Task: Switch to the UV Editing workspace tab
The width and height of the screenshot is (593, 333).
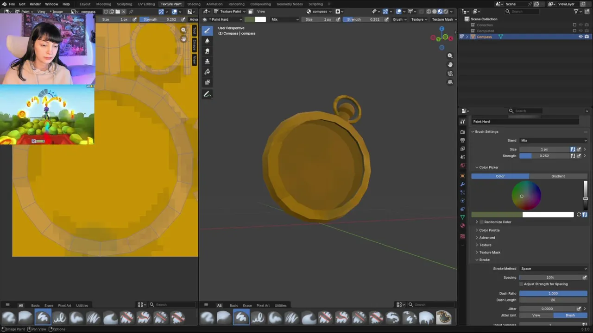Action: coord(146,4)
